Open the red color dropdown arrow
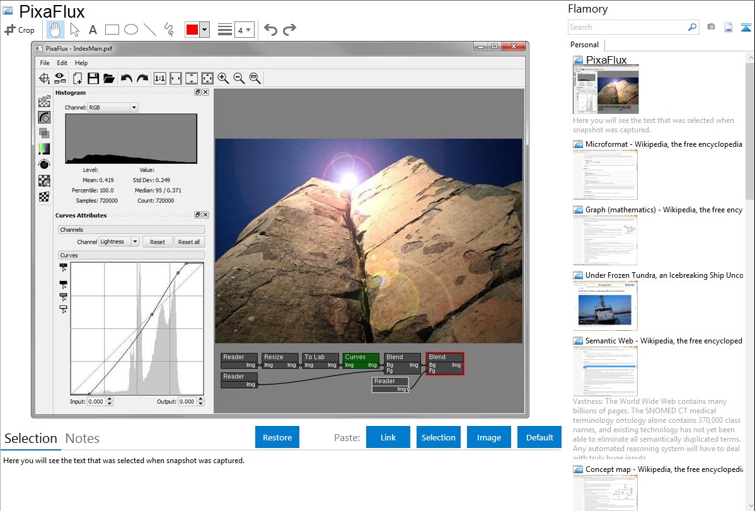Screen dimensions: 755x511 click(204, 30)
